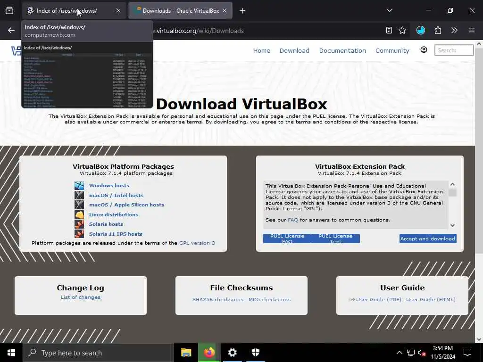Open Linux distributions link
Viewport: 483px width, 362px height.
(x=114, y=214)
